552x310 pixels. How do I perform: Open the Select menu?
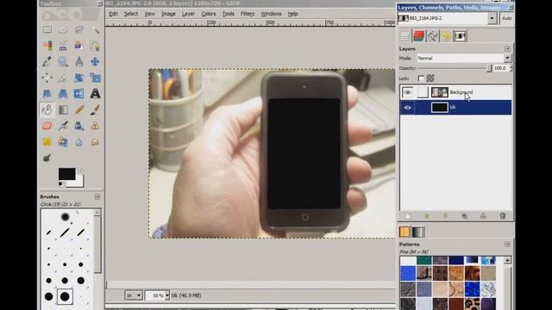click(130, 14)
